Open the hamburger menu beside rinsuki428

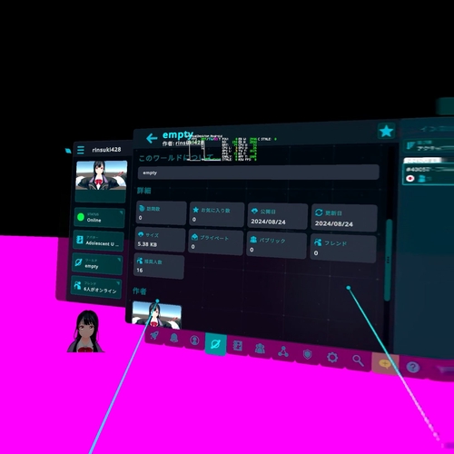click(x=81, y=150)
